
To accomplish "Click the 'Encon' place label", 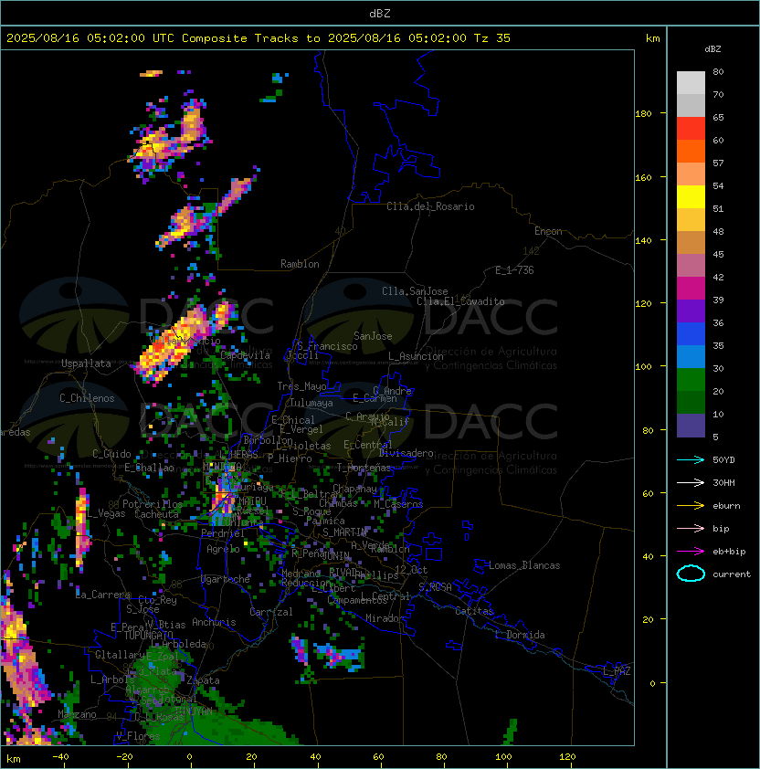I will 548,231.
